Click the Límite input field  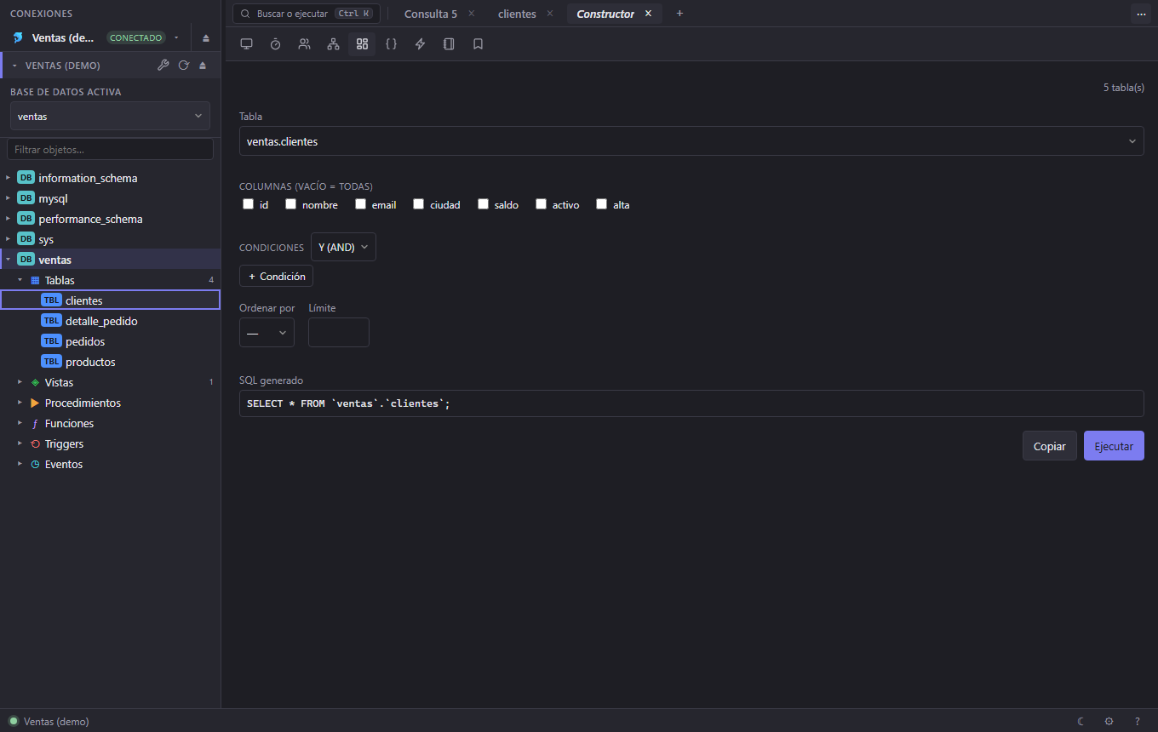pos(339,333)
